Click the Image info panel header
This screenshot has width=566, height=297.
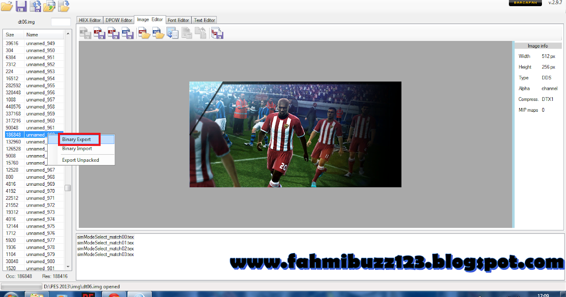pos(538,46)
